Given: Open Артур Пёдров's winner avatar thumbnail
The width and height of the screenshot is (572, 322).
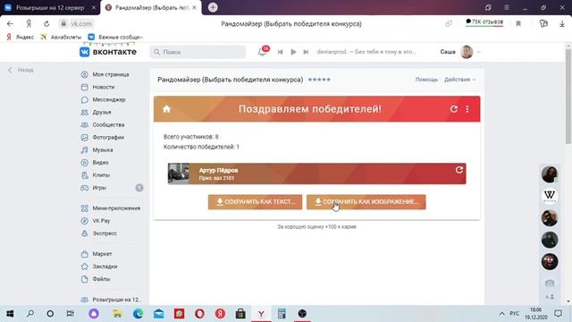Looking at the screenshot, I should click(x=179, y=173).
